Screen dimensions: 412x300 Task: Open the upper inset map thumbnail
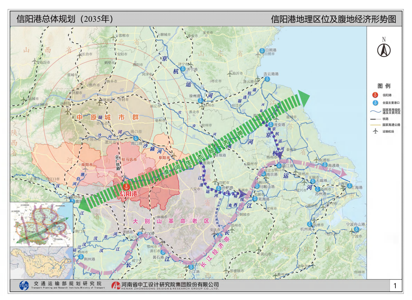pyautogui.click(x=42, y=224)
